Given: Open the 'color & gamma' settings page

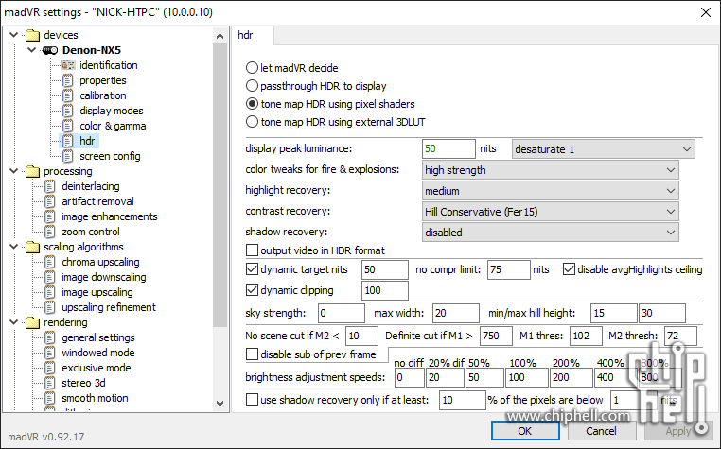Looking at the screenshot, I should (113, 126).
